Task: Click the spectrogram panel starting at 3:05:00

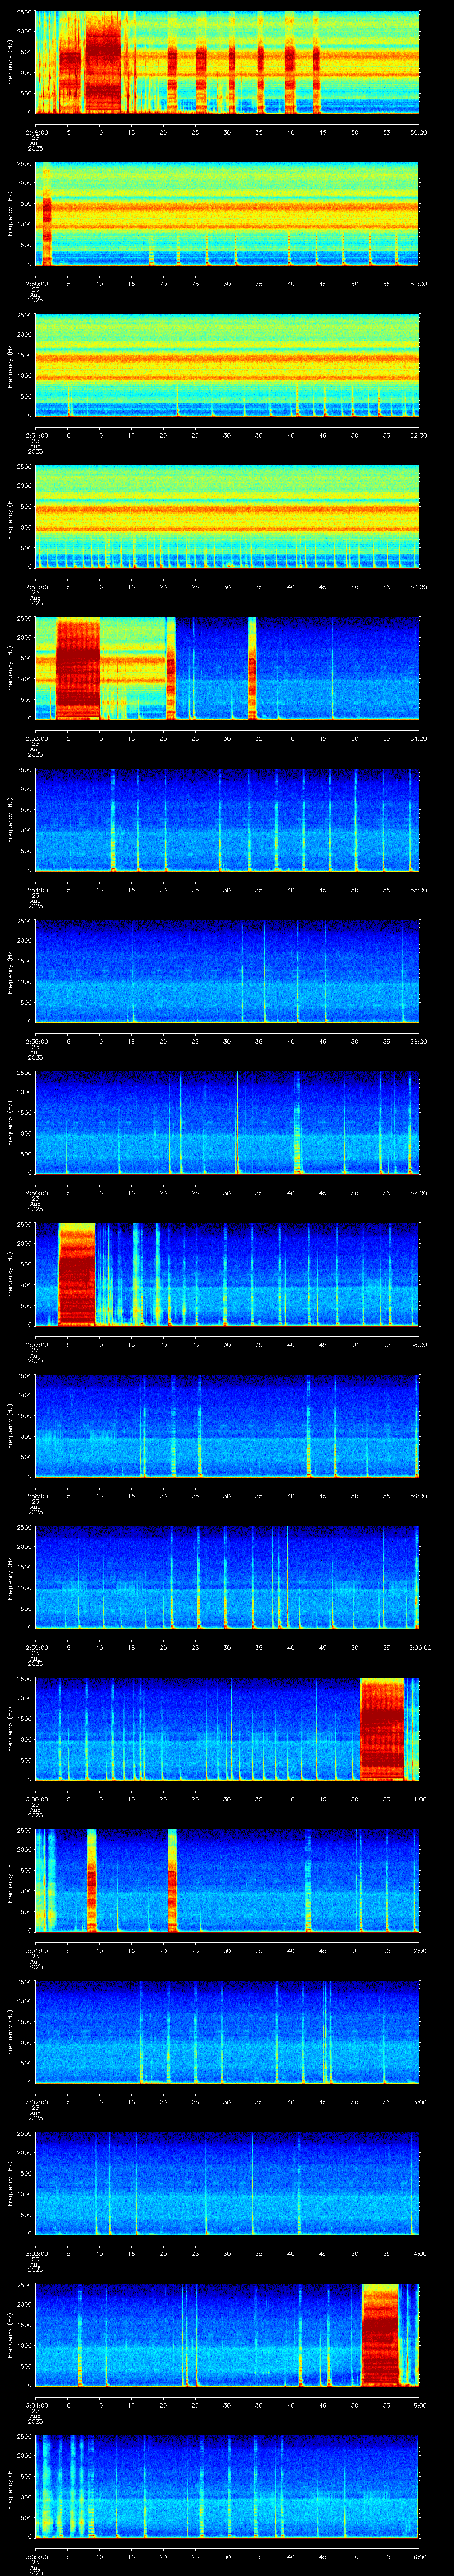Action: point(227,2486)
